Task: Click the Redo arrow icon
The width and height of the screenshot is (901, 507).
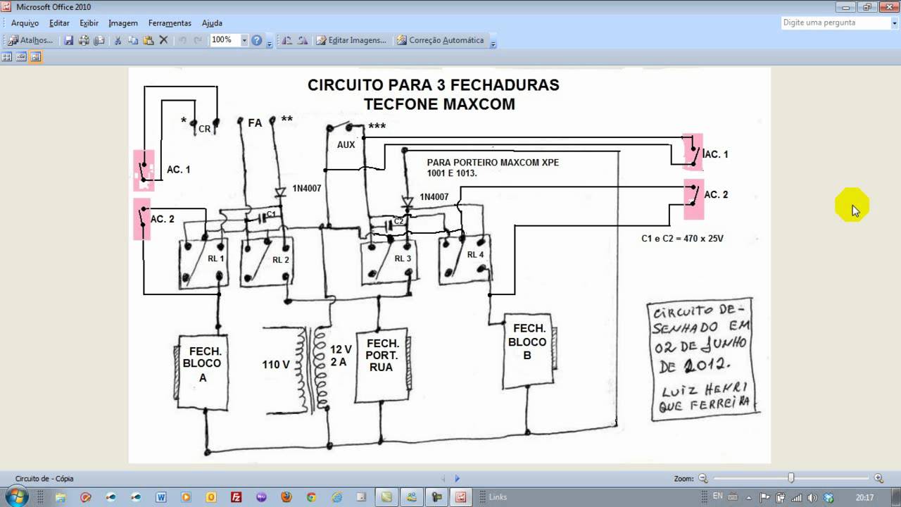Action: [x=199, y=40]
